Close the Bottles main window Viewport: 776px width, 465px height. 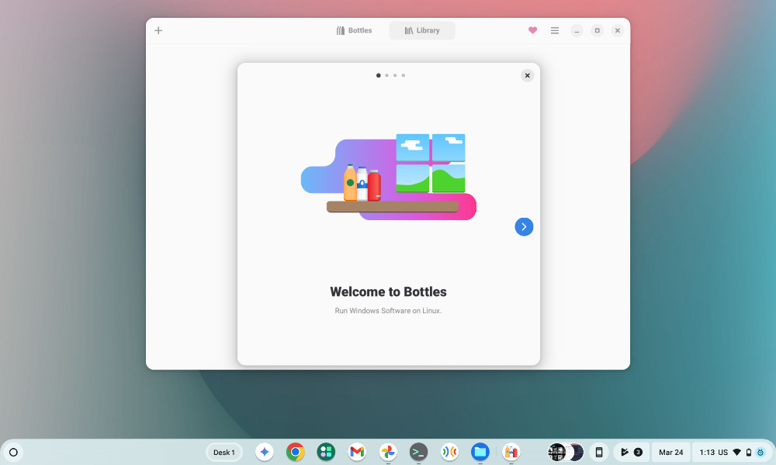click(618, 31)
